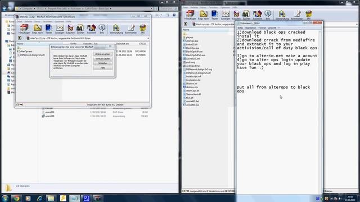
Task: Open Format menu in Notepad Editor
Action: tap(262, 27)
